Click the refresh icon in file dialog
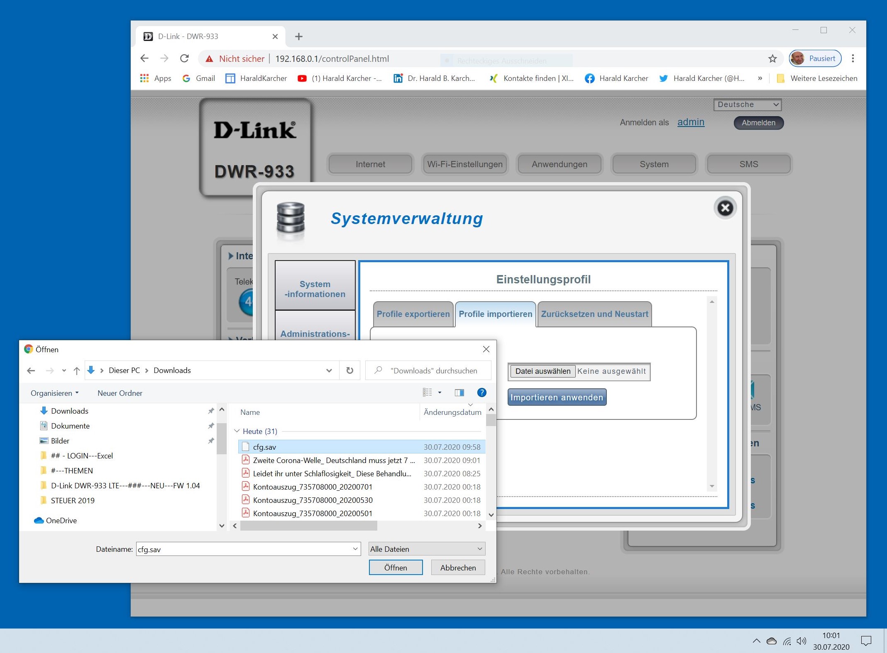Image resolution: width=887 pixels, height=653 pixels. click(349, 370)
